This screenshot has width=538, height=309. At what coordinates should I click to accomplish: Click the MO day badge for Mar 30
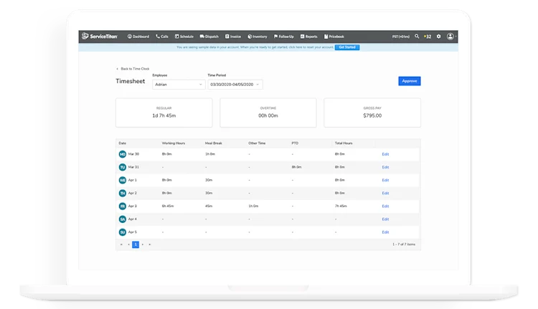[123, 154]
